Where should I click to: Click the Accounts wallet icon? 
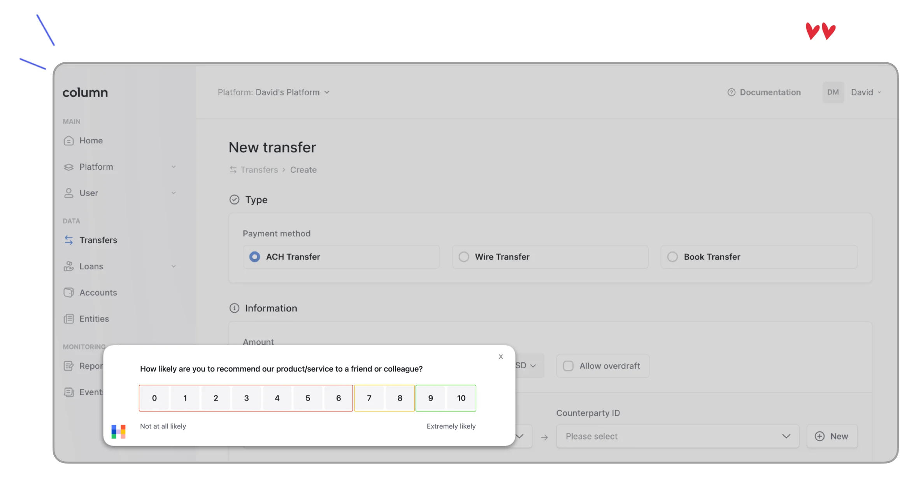[68, 293]
